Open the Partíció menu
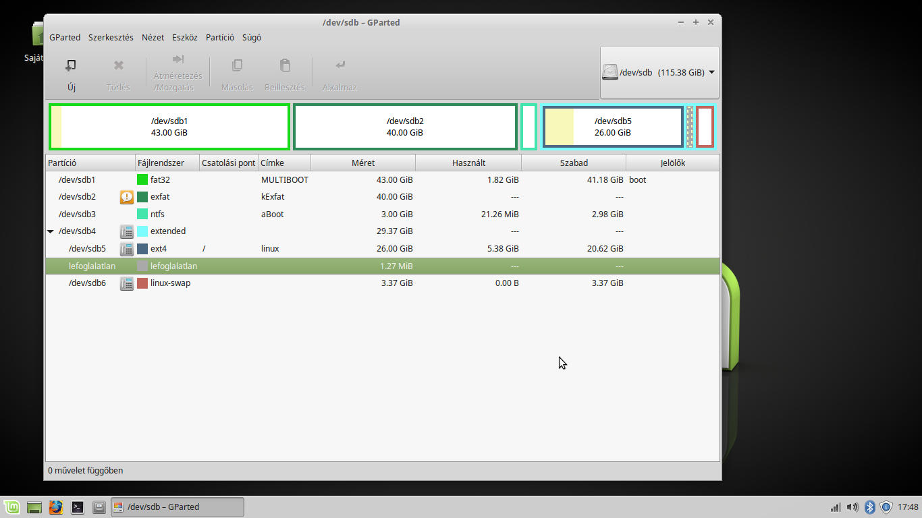Viewport: 922px width, 518px height. (x=220, y=38)
